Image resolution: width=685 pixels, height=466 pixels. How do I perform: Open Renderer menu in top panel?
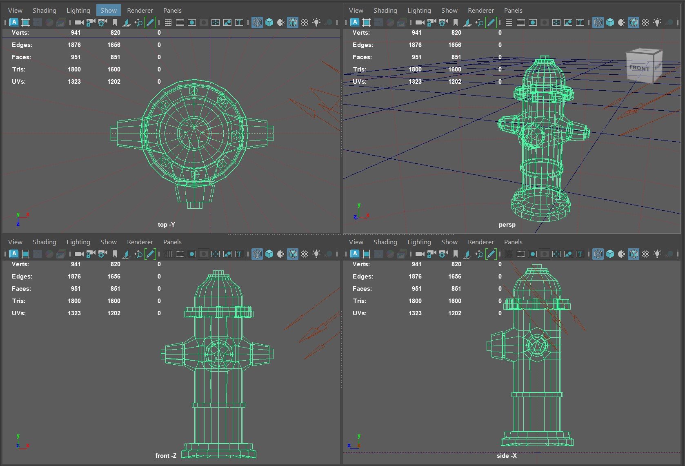(x=140, y=10)
